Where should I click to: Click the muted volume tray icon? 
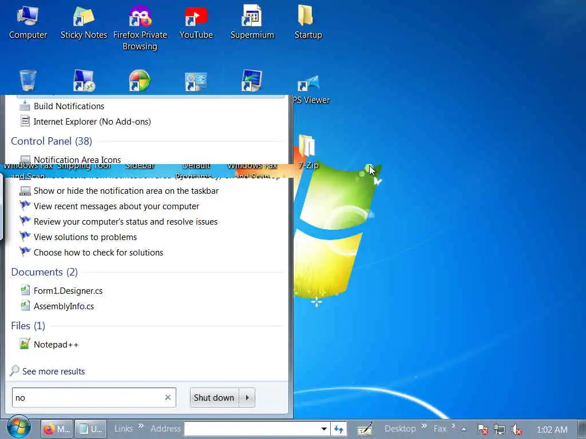coord(517,429)
